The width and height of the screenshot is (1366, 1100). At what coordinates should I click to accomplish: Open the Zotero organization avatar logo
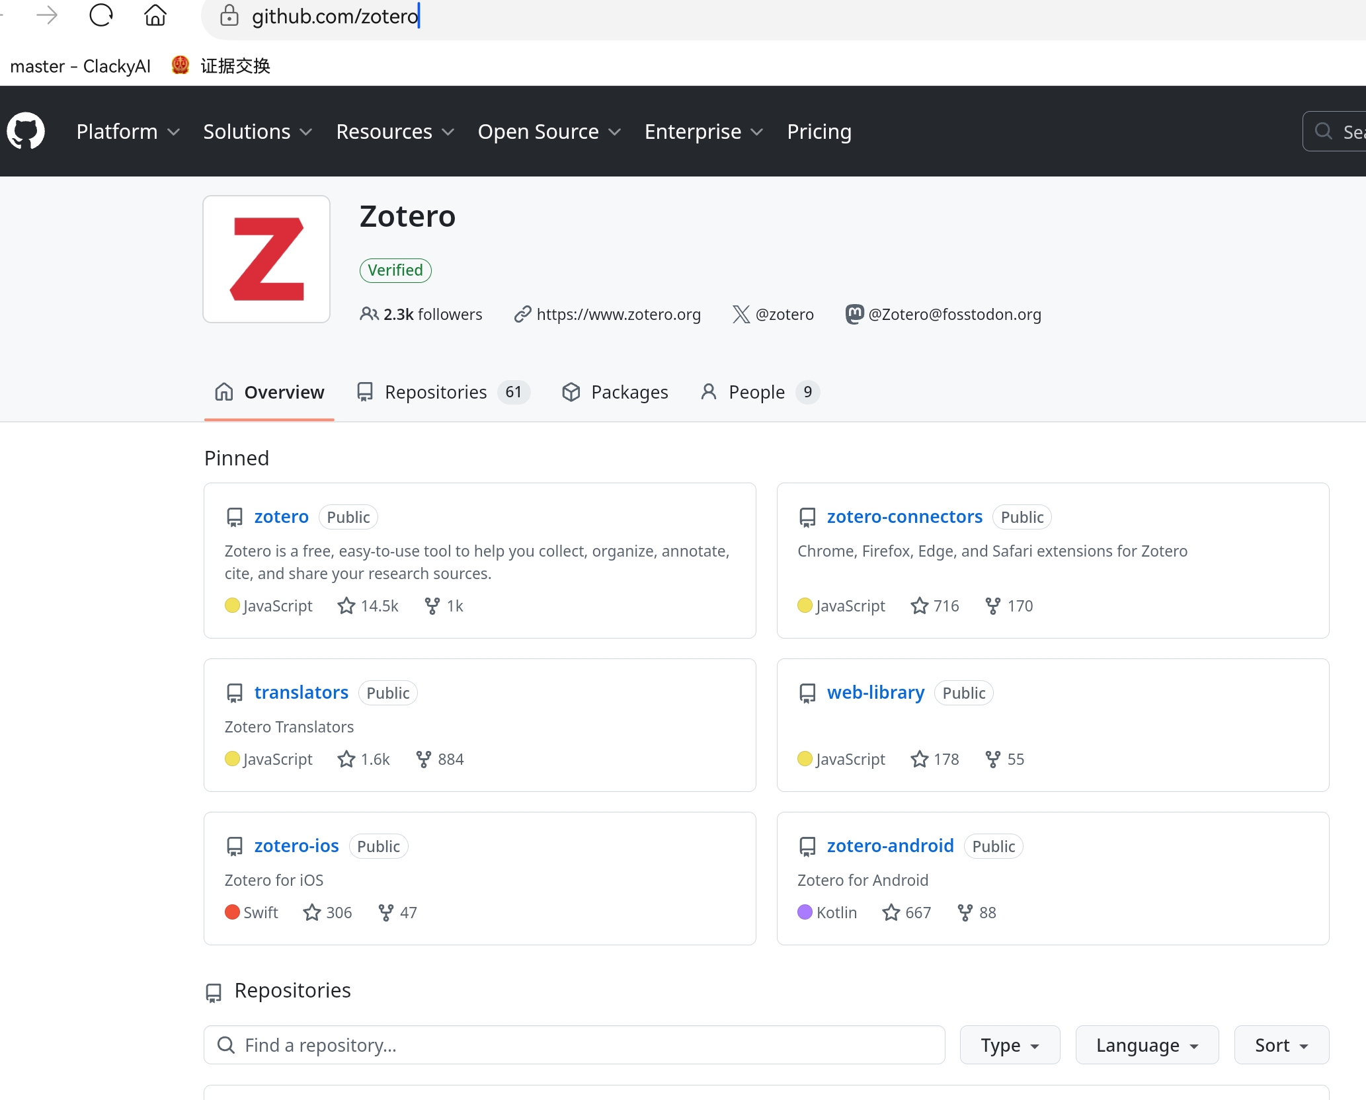266,259
